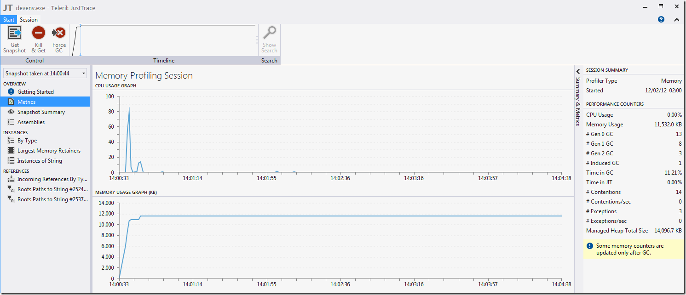The width and height of the screenshot is (686, 295).
Task: Click the JT application logo in the title bar
Action: coord(8,8)
